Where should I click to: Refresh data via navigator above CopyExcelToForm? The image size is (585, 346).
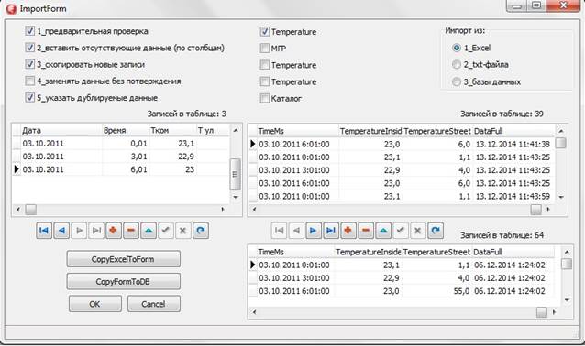pyautogui.click(x=201, y=231)
